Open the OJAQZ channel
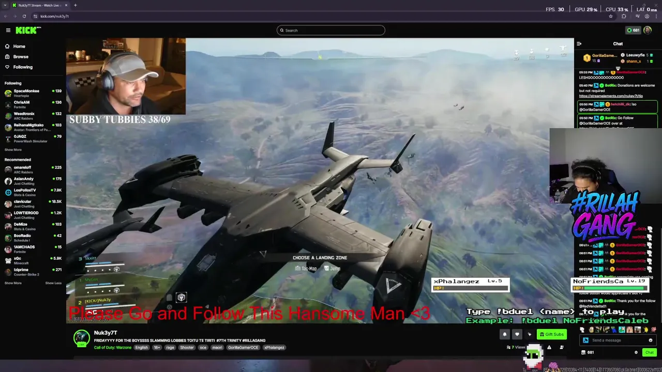The height and width of the screenshot is (372, 662). (33, 138)
